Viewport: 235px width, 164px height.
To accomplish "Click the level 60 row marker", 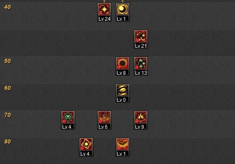I will coord(8,88).
